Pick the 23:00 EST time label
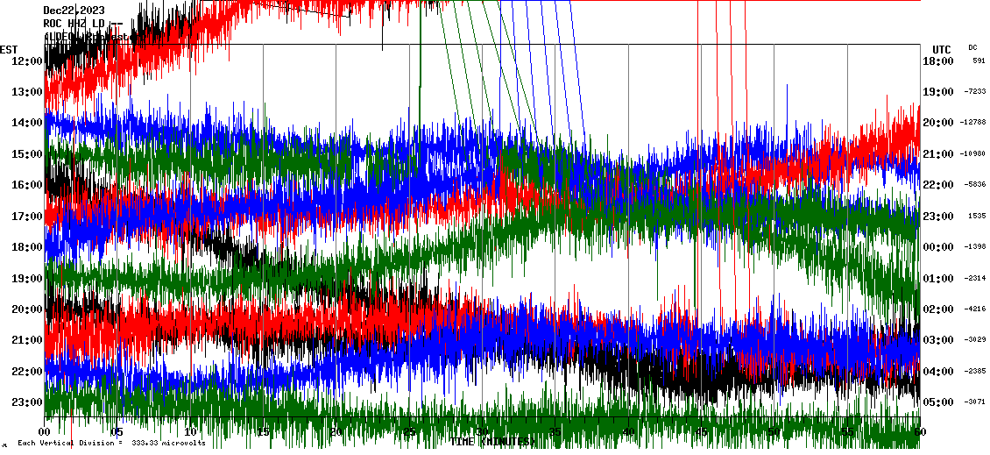 tap(27, 402)
